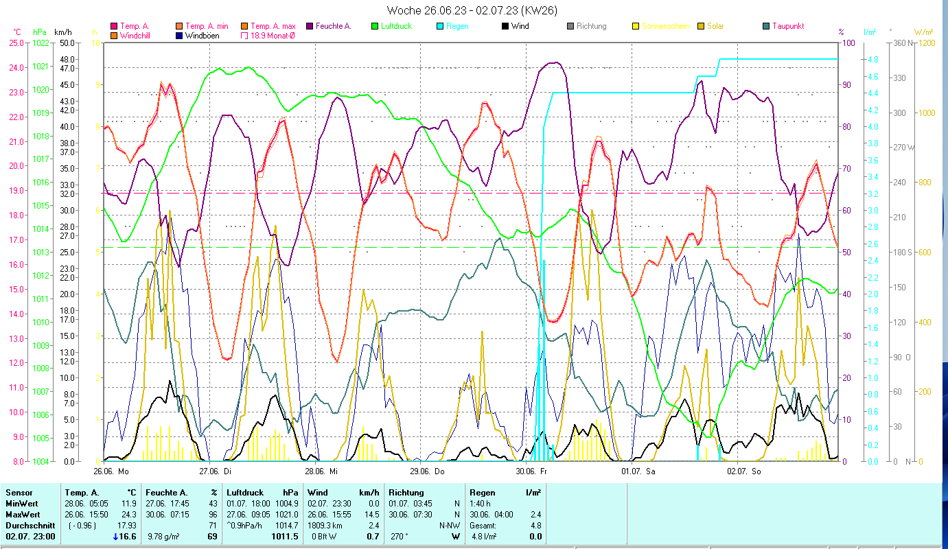Click the purple Feuchte A. legend swatch
The height and width of the screenshot is (549, 948).
[x=311, y=27]
